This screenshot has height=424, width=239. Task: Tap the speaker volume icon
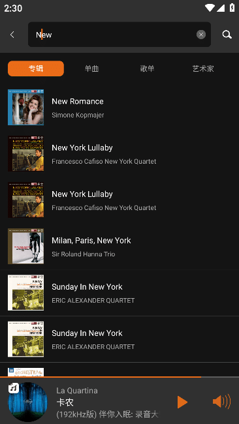click(x=221, y=402)
